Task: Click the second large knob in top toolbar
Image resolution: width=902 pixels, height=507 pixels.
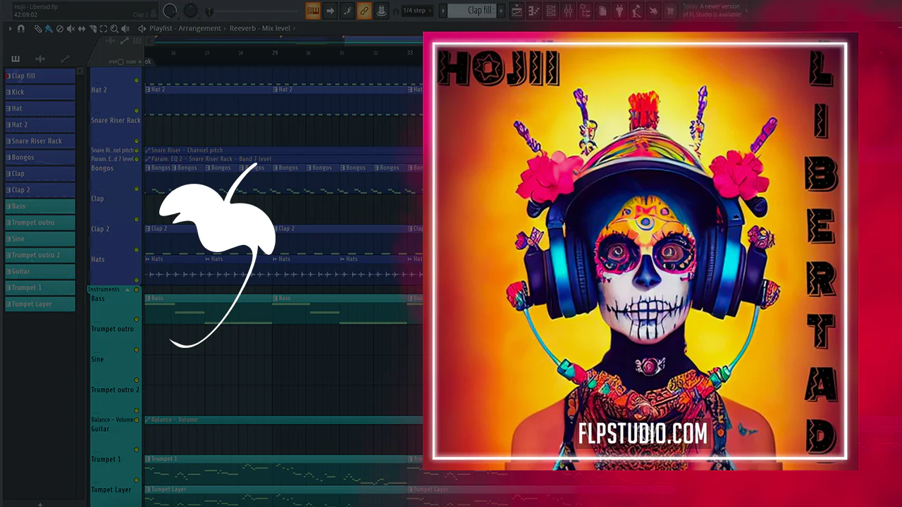Action: pos(191,11)
